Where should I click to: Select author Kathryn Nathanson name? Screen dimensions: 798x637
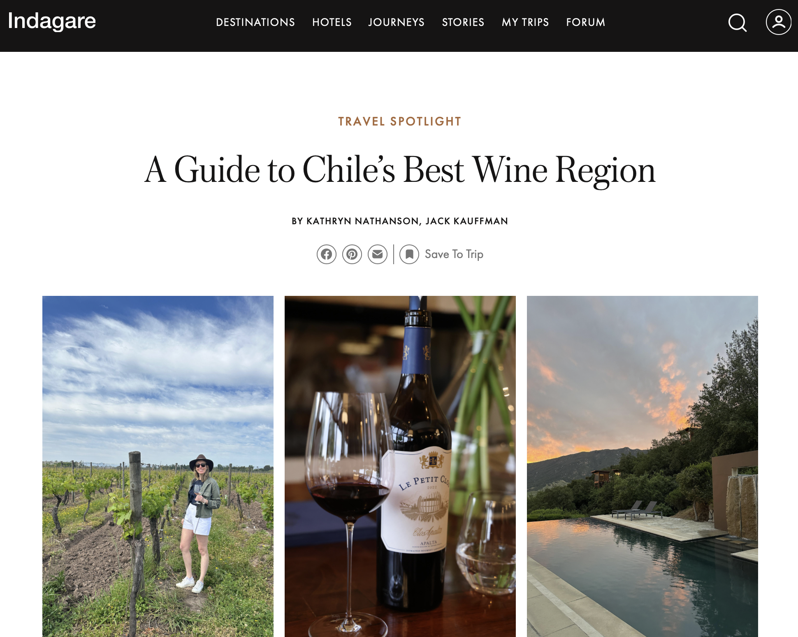click(x=362, y=221)
